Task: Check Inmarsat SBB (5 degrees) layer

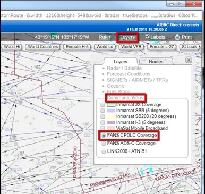Action: [102, 111]
